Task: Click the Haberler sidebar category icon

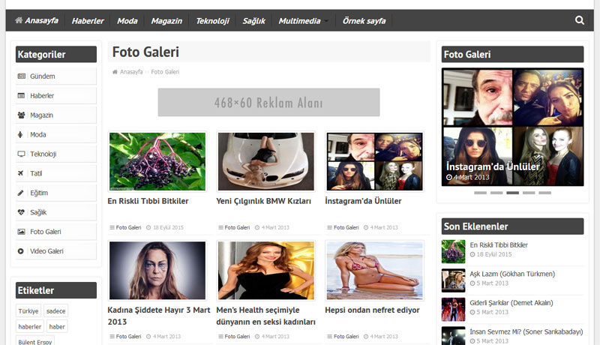Action: [x=22, y=95]
